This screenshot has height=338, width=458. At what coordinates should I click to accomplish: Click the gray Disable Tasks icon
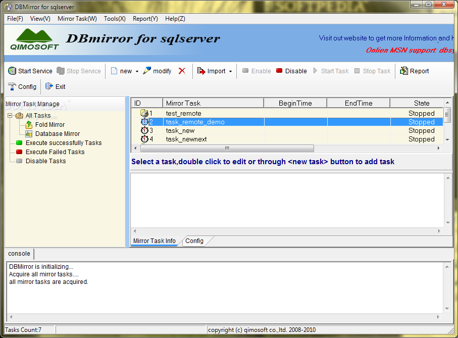[x=19, y=161]
